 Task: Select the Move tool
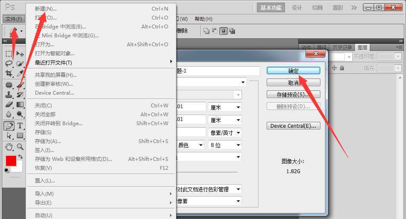20,53
